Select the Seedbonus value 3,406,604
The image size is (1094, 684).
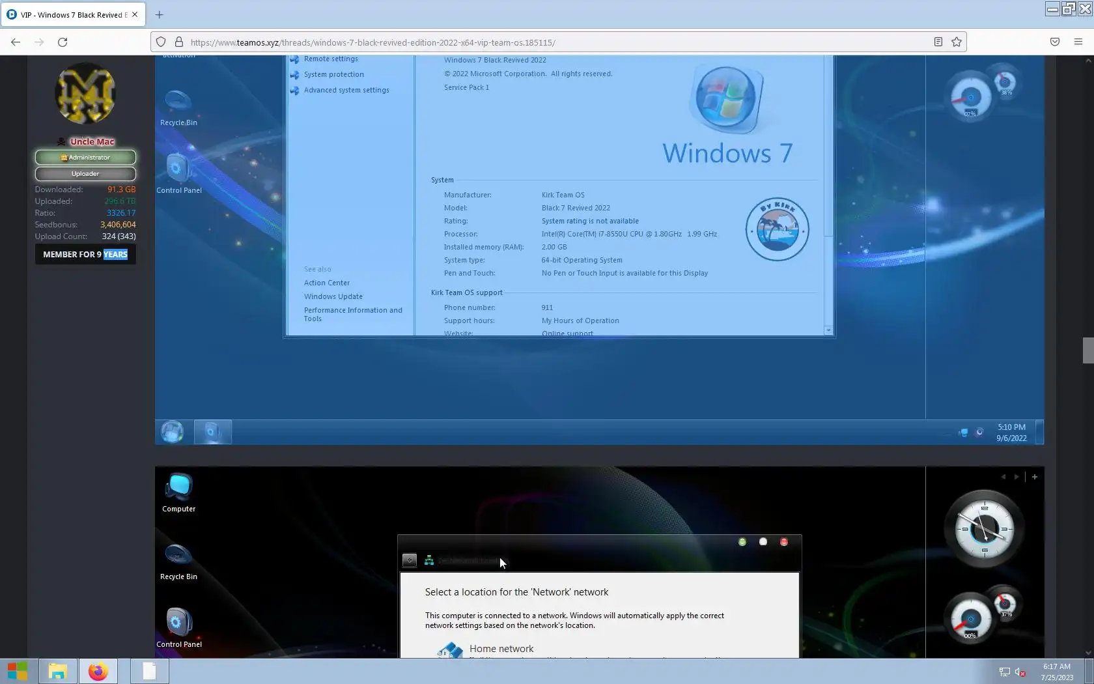coord(118,225)
